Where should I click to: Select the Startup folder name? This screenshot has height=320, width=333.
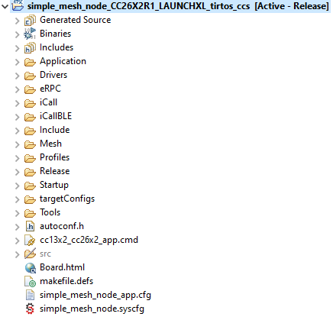pos(54,185)
